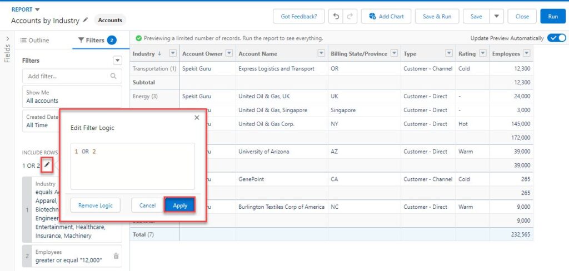The height and width of the screenshot is (271, 569).
Task: Open the Account Owner column dropdown
Action: (x=229, y=53)
